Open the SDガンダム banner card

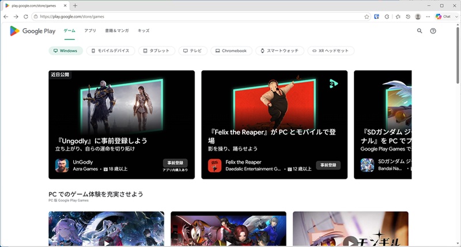(383, 125)
